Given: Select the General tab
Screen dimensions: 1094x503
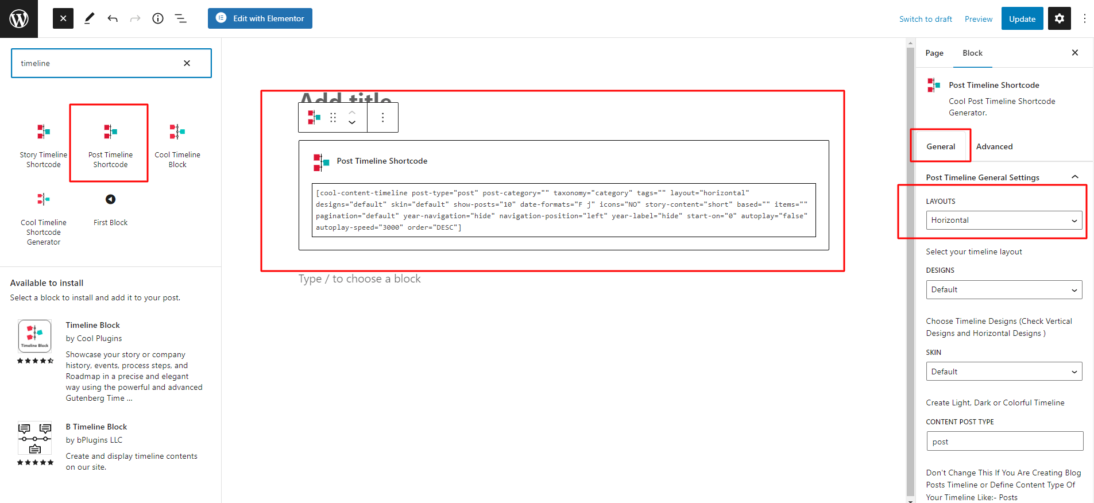Looking at the screenshot, I should [941, 146].
